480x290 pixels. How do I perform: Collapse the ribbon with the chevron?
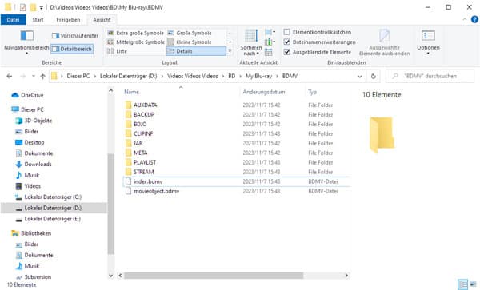pos(465,19)
